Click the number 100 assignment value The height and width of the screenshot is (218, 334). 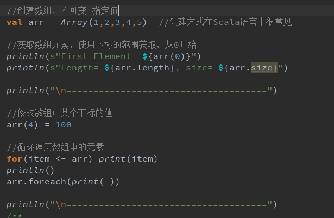pyautogui.click(x=63, y=125)
